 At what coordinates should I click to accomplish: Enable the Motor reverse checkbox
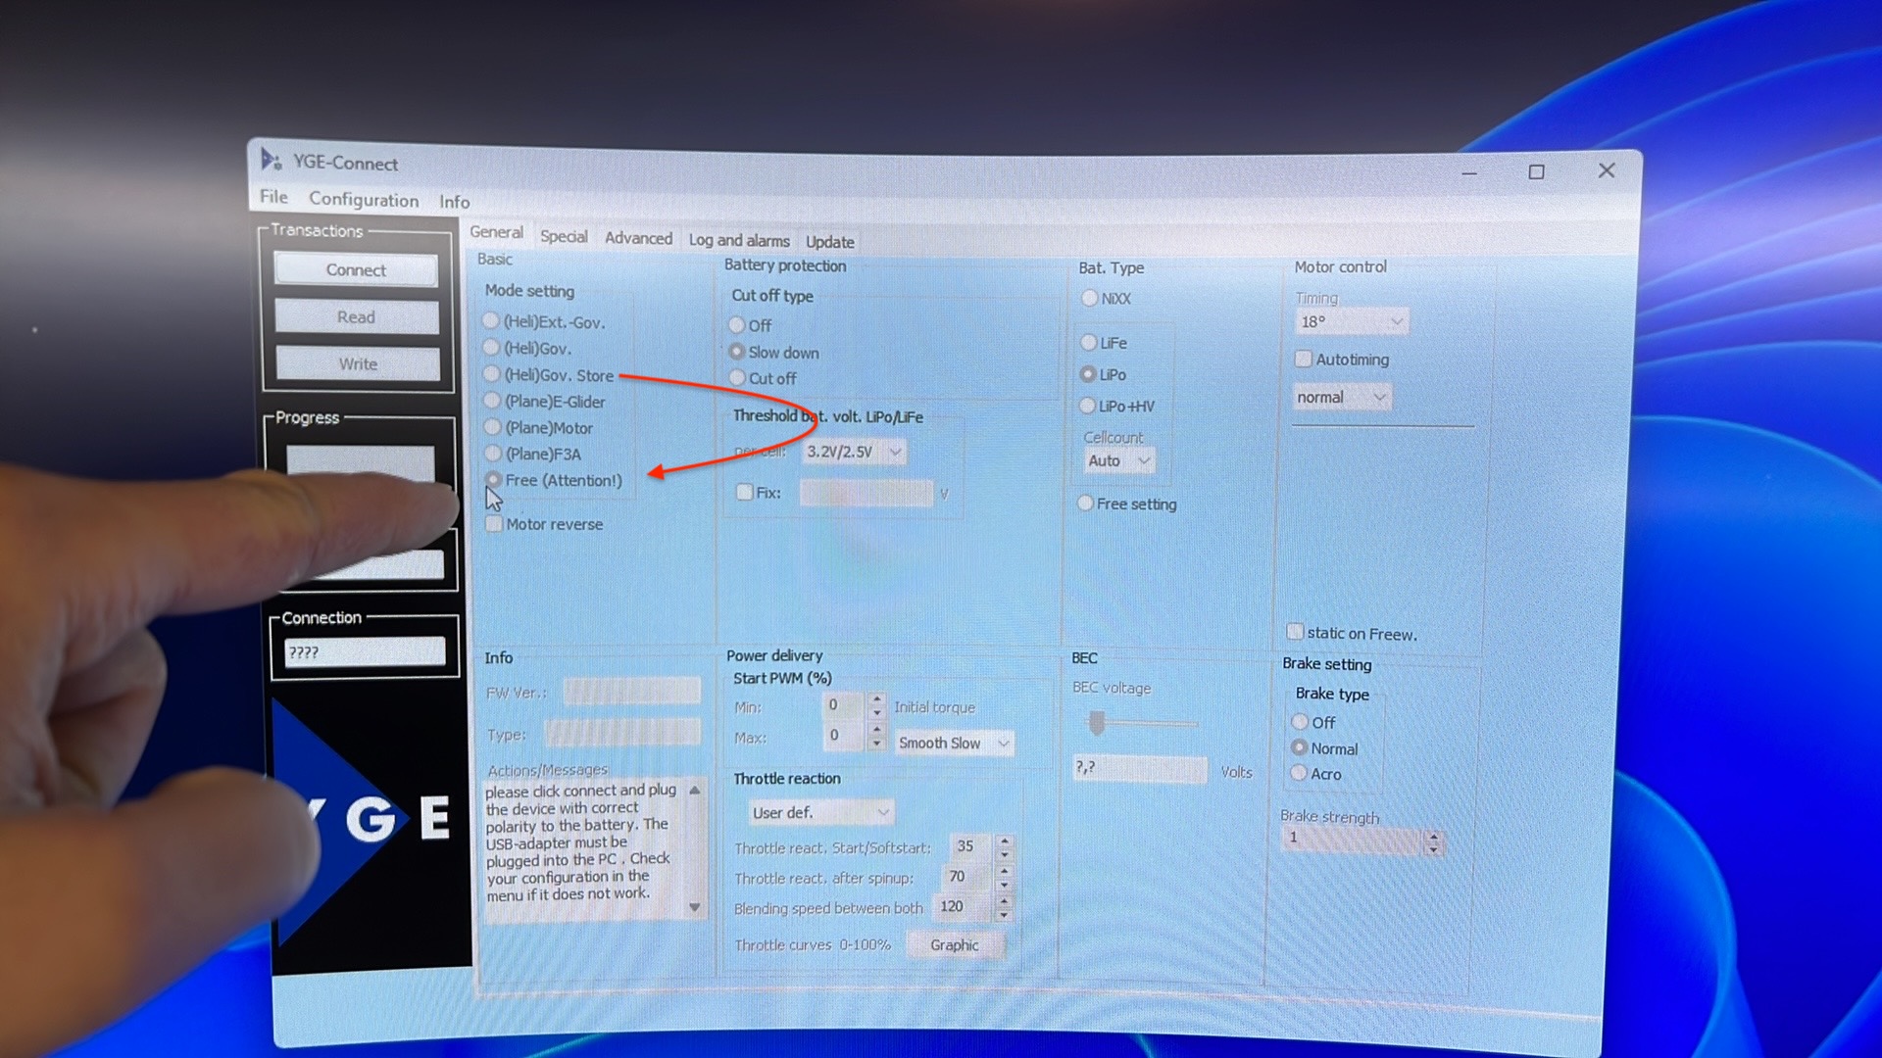point(495,524)
